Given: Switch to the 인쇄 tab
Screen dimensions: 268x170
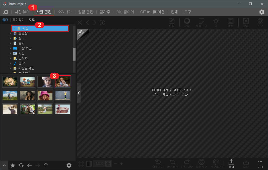Looking at the screenshot, I should [174, 12].
